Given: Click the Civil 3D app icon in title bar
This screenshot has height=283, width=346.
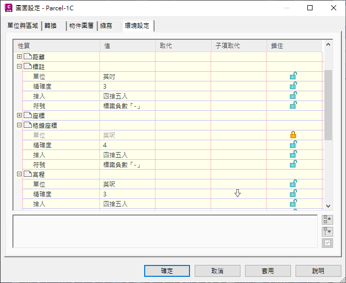Looking at the screenshot, I should [9, 8].
